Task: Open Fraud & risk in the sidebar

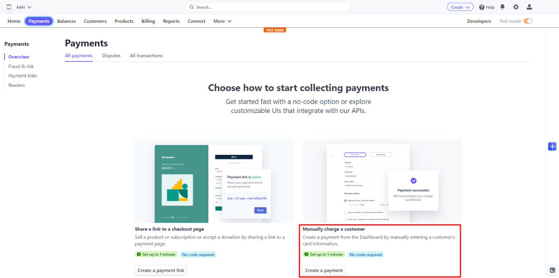Action: [21, 66]
